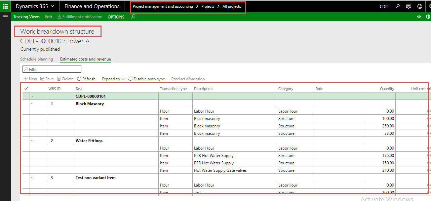Collapse the Block Masonry WBS row
431x201 pixels.
tap(32, 104)
